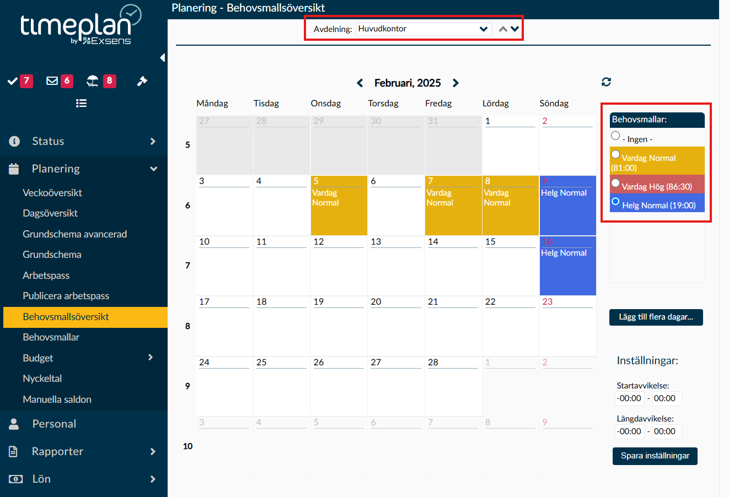Select next department with down chevron
This screenshot has width=729, height=497.
(x=515, y=29)
